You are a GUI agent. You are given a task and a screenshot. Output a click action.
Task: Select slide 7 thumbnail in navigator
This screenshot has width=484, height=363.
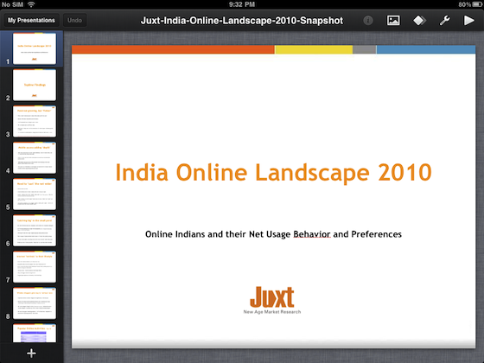point(35,267)
